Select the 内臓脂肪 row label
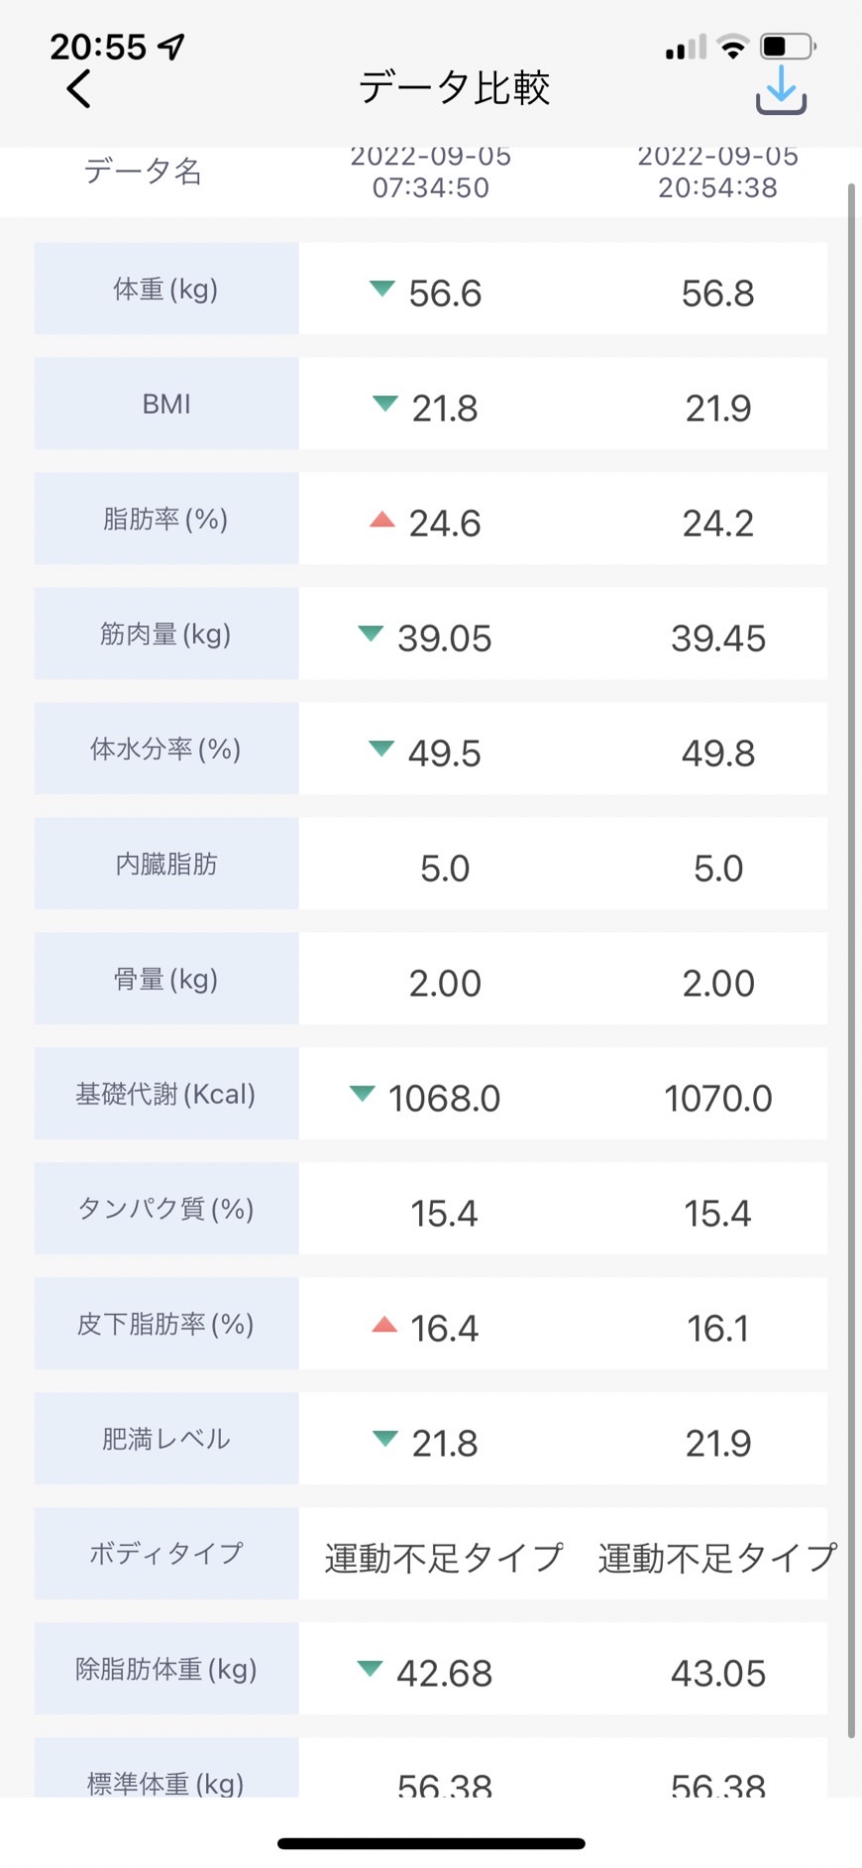 click(166, 864)
